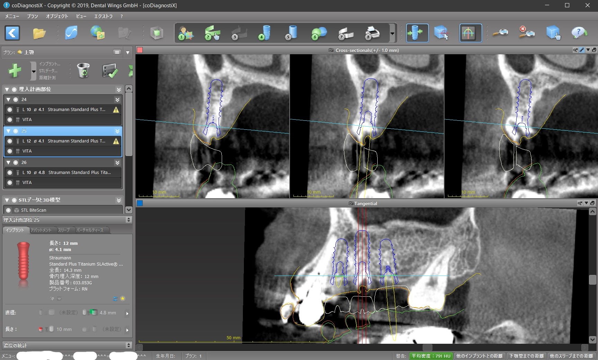
Task: Click 下顎管までの距離 status button
Action: pos(526,356)
